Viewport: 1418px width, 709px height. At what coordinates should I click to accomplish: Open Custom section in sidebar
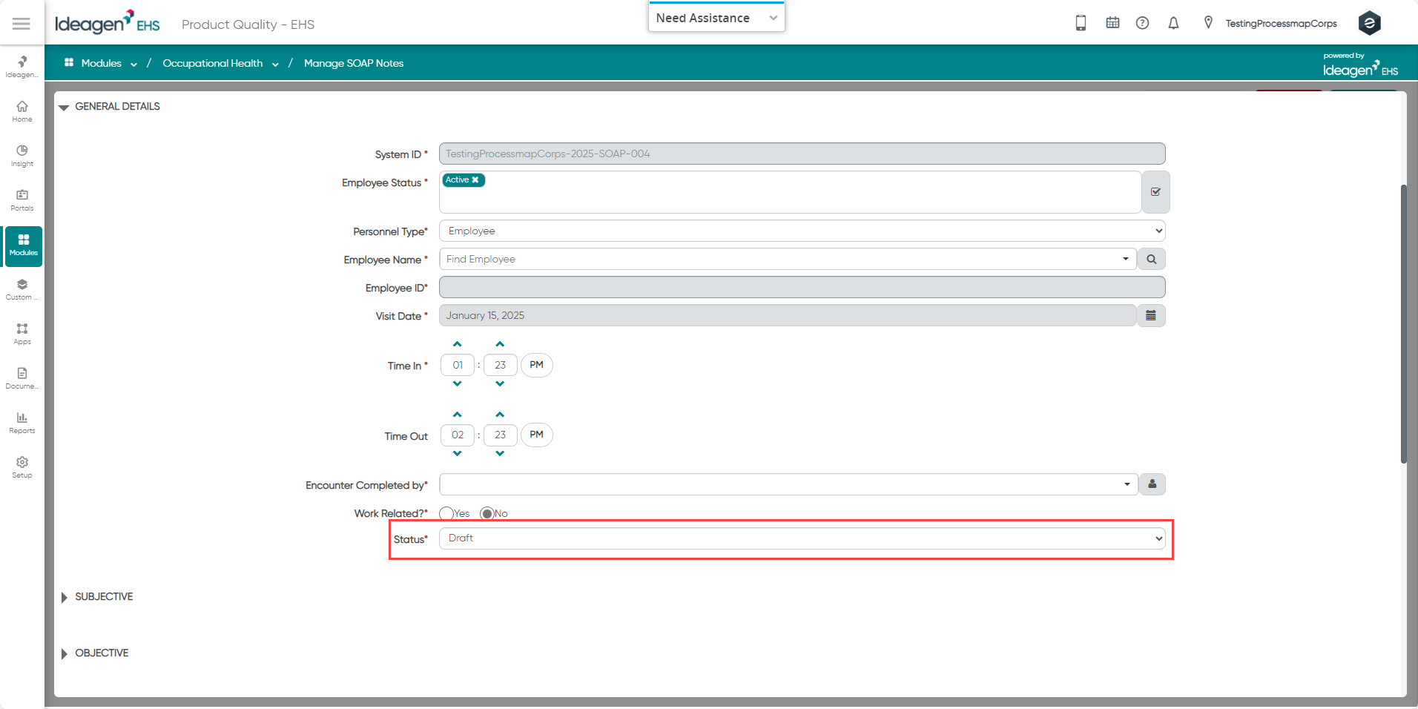coord(22,289)
